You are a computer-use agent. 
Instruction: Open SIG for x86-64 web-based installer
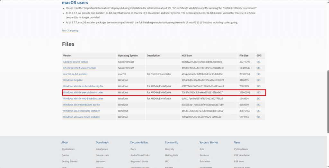258,99
